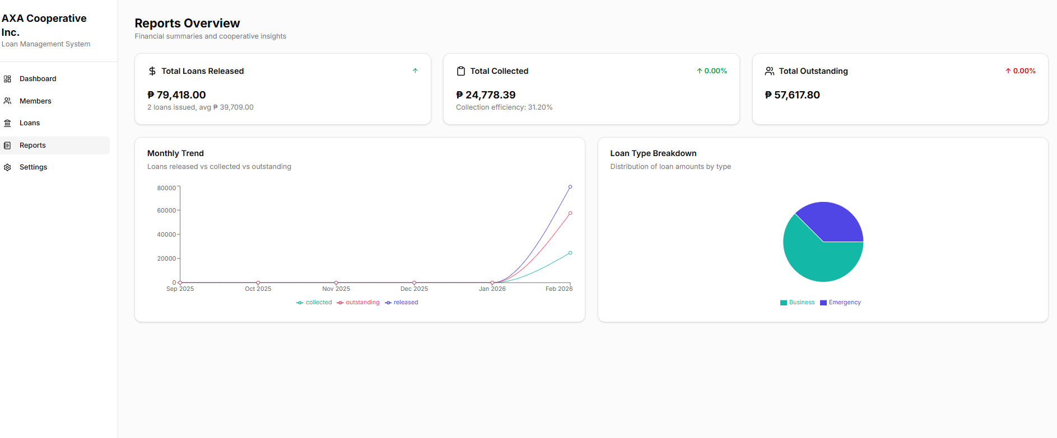
Task: Click the Members people icon in sidebar
Action: click(7, 101)
